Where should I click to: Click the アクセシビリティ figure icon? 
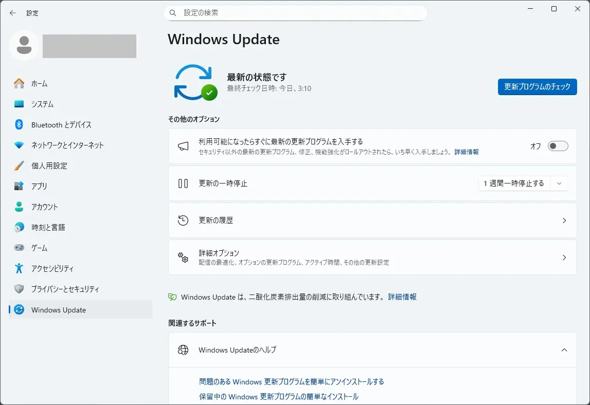tap(19, 268)
